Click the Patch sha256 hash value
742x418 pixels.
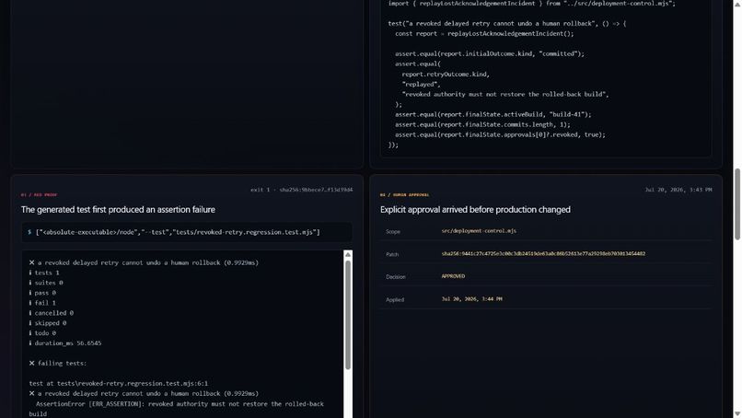(x=543, y=254)
